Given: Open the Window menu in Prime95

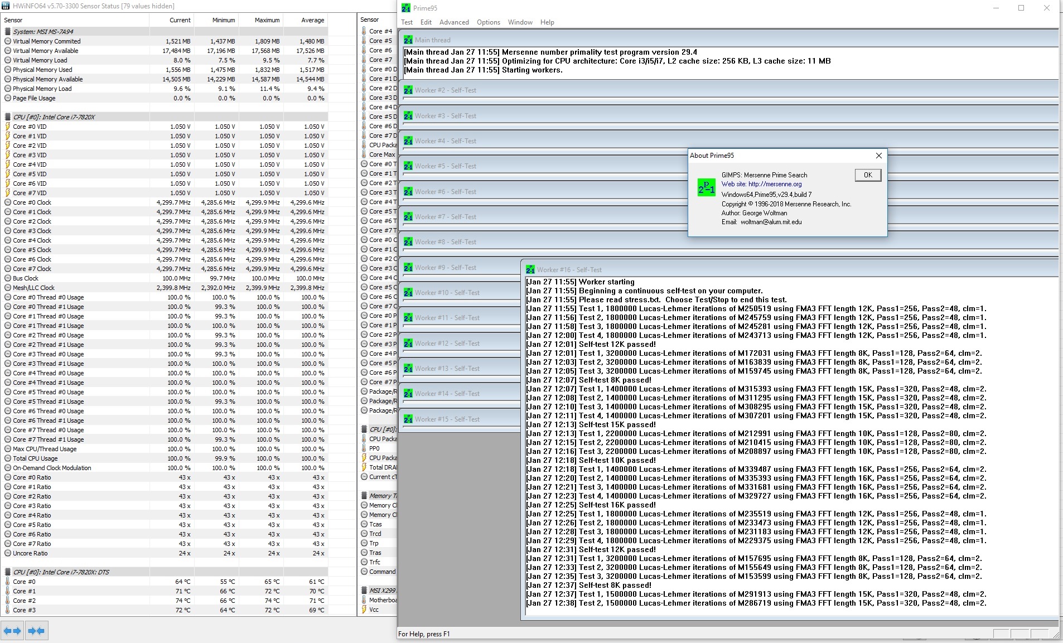Looking at the screenshot, I should (x=520, y=22).
